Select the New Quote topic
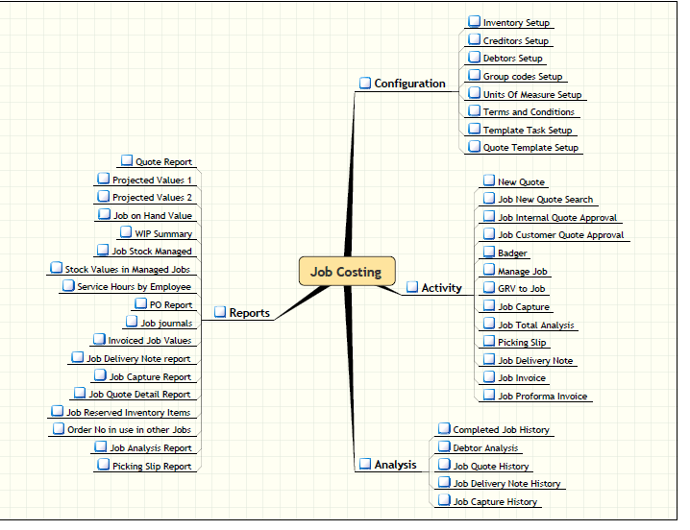Screen dimensions: 690x530 (521, 181)
